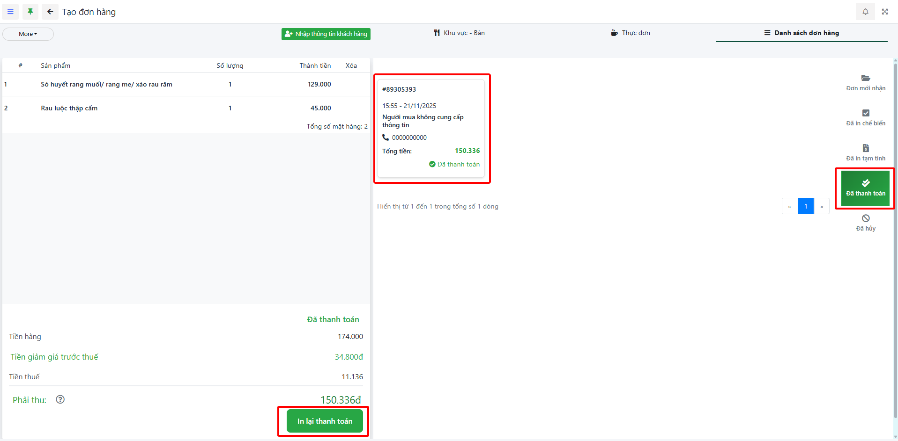Show Đã hủy cancelled orders

[865, 223]
